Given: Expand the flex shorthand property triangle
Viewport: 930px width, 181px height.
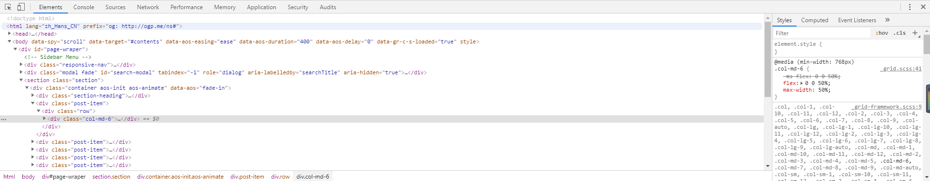Looking at the screenshot, I should click(x=802, y=83).
